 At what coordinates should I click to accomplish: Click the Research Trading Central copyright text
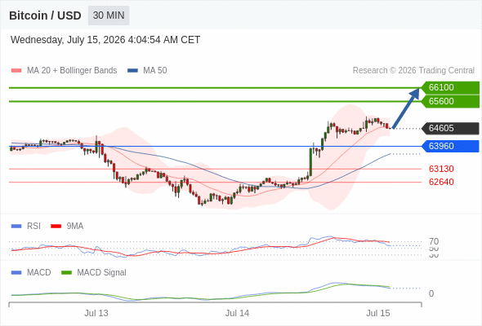coord(413,71)
